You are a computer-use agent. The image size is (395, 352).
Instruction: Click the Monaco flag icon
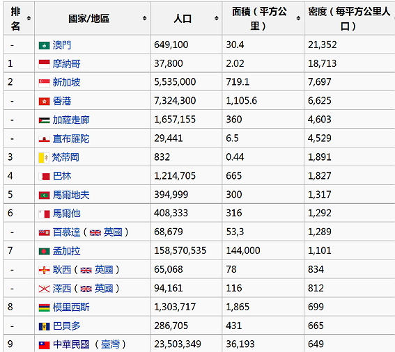click(44, 64)
